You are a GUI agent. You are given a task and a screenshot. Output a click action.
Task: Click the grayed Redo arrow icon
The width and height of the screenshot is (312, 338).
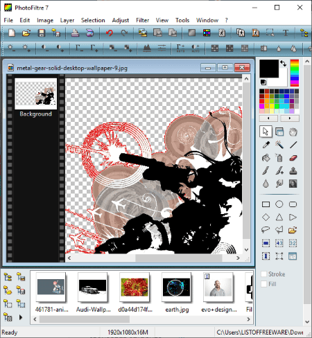124,33
